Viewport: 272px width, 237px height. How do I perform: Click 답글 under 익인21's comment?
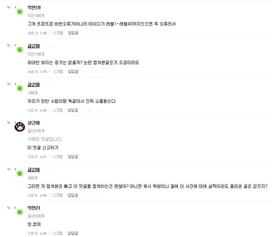73,233
